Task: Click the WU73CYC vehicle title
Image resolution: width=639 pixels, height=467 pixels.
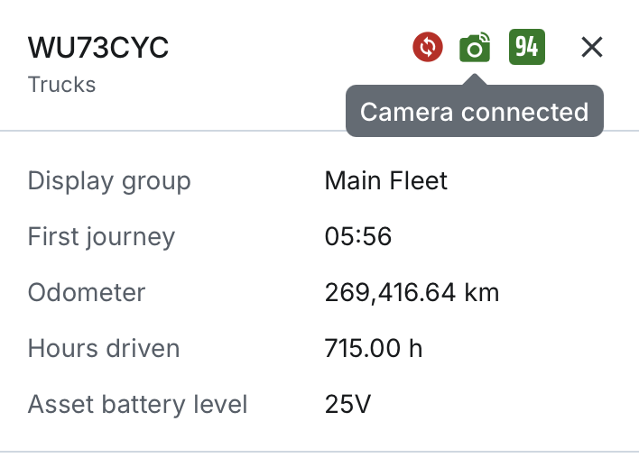Action: coord(98,48)
